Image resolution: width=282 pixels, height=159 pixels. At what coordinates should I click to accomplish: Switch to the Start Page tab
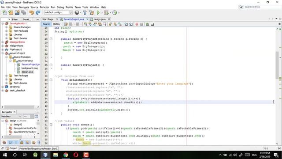click(48, 19)
